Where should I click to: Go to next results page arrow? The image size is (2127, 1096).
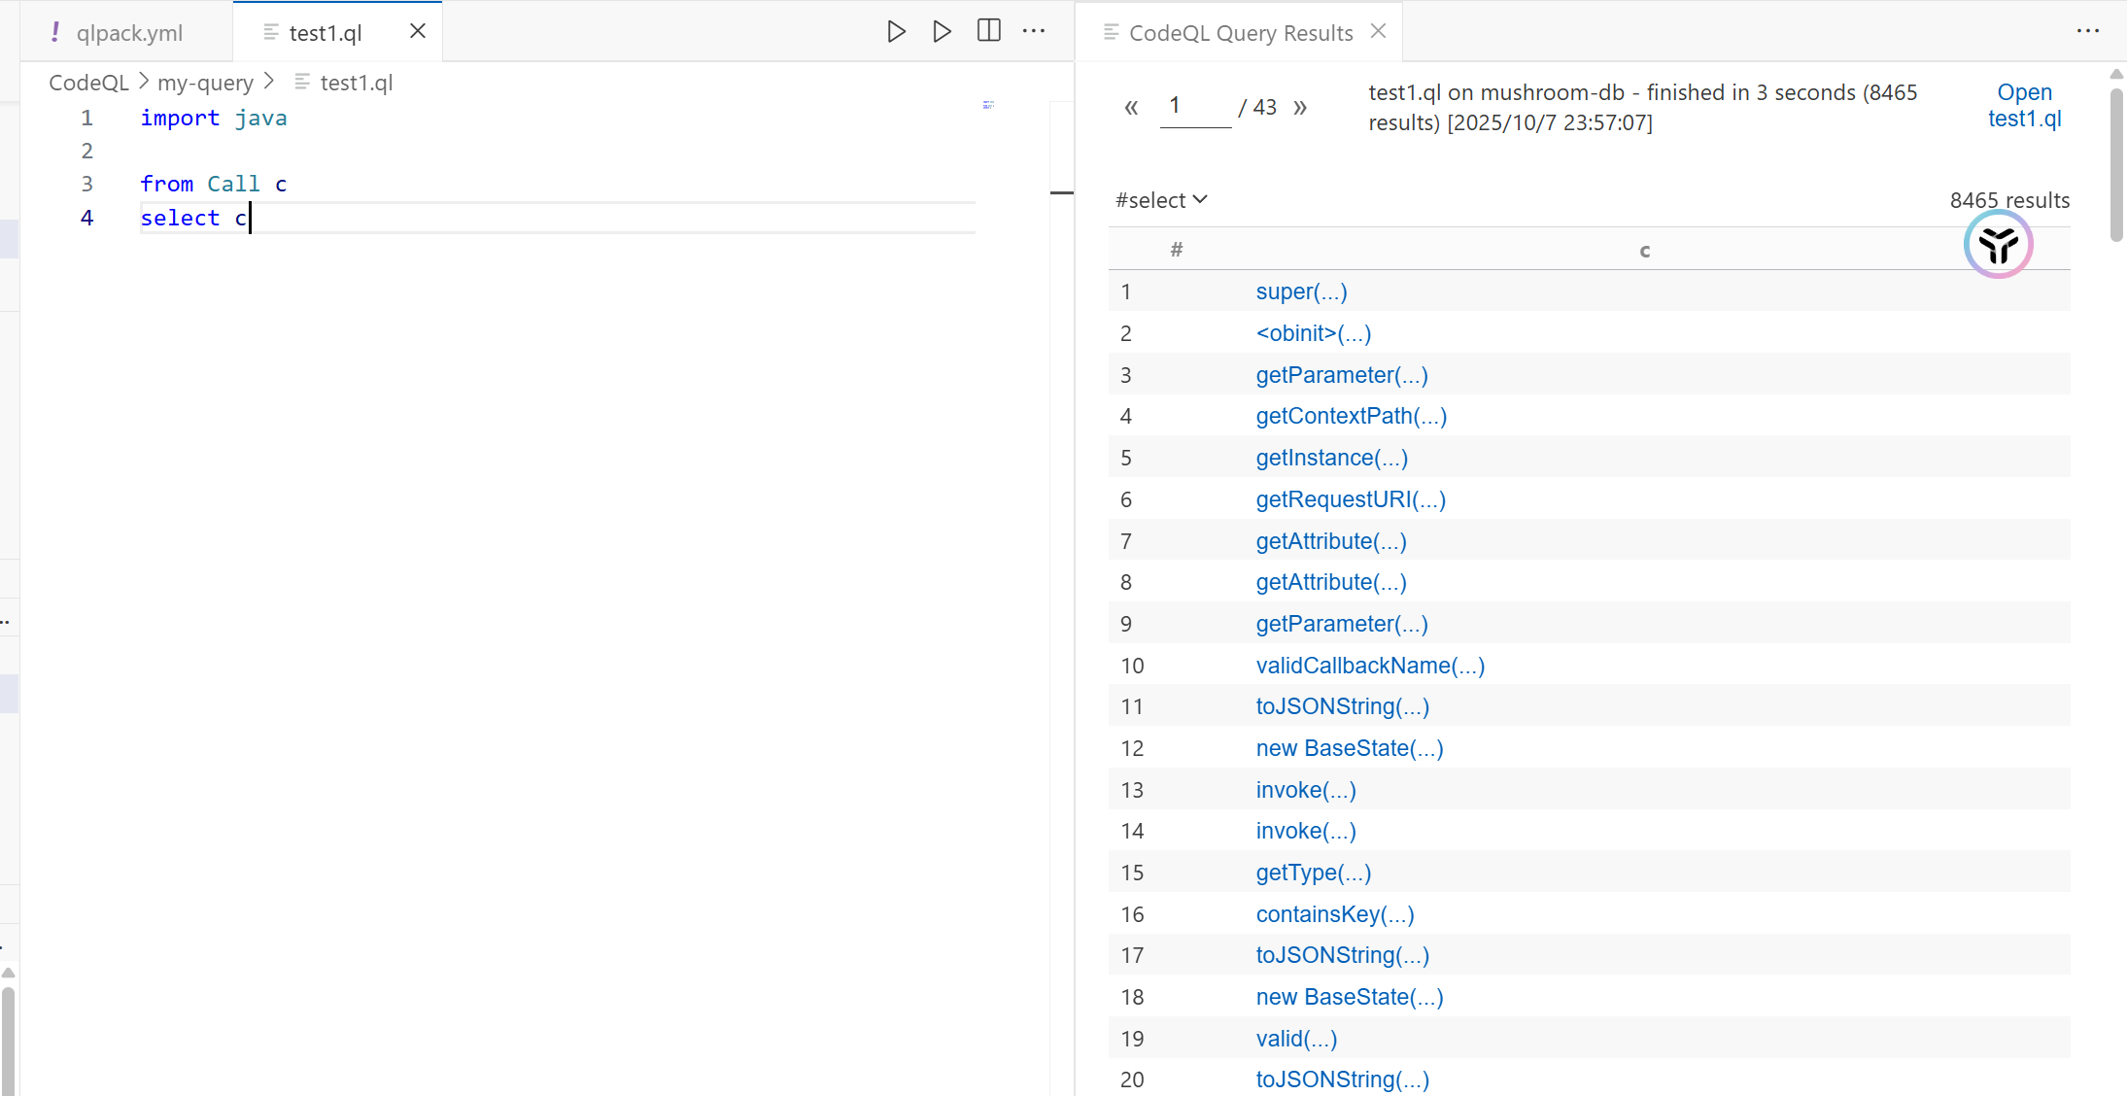click(1300, 108)
